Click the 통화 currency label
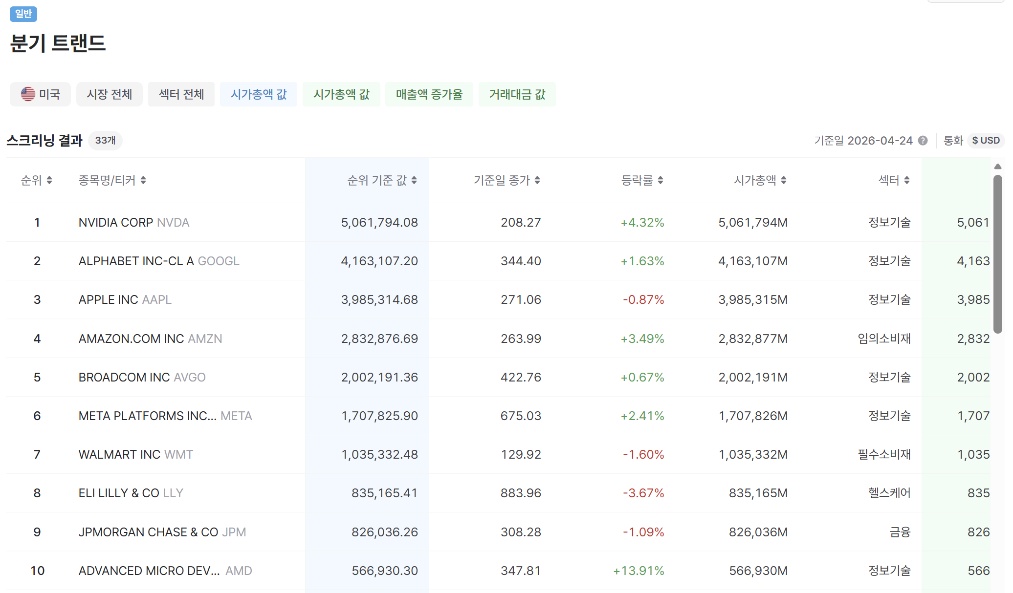 pyautogui.click(x=953, y=141)
